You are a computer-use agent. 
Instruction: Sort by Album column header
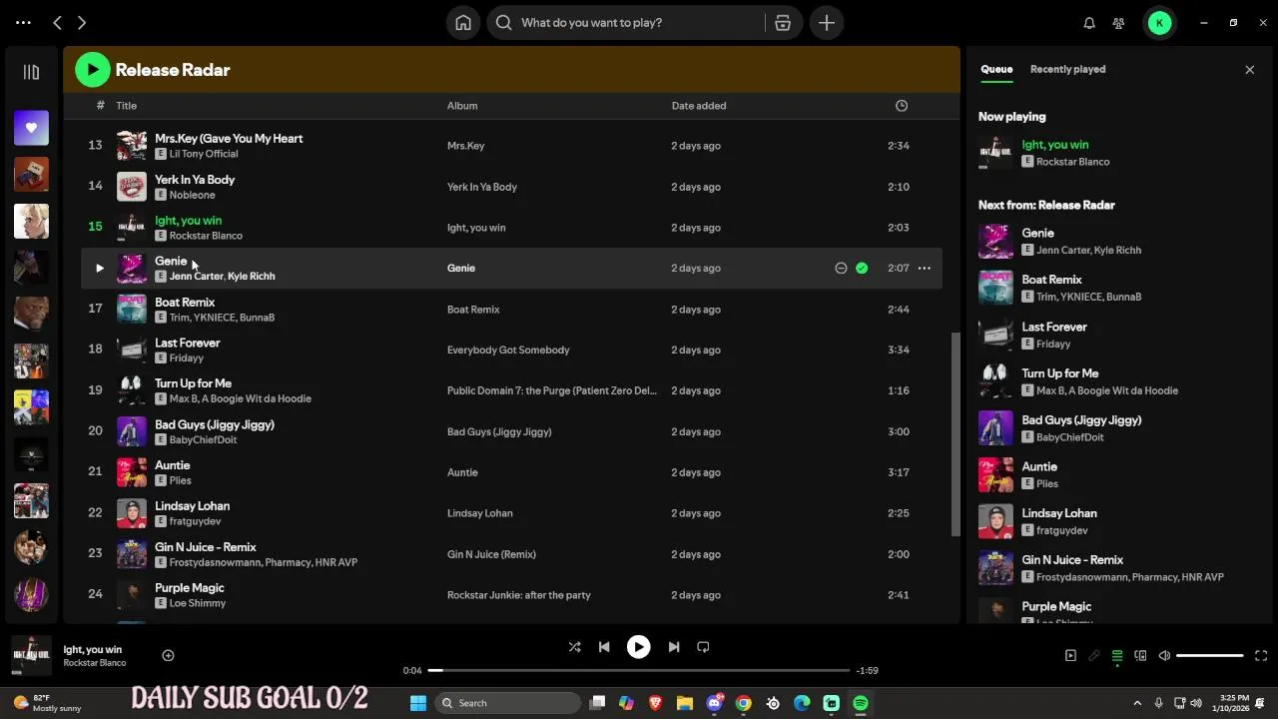(x=462, y=106)
